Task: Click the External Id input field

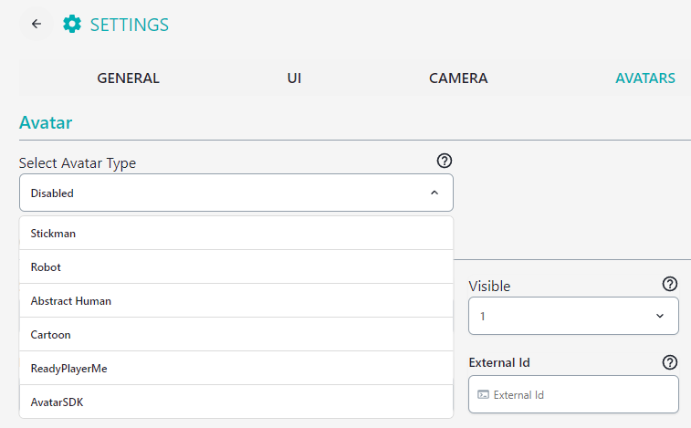Action: 573,394
